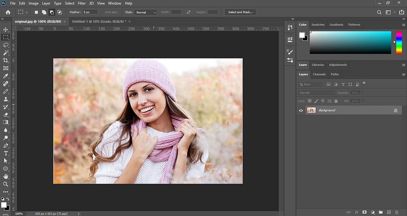Select the Crop tool
Screen dimensions: 407x216
click(6, 60)
